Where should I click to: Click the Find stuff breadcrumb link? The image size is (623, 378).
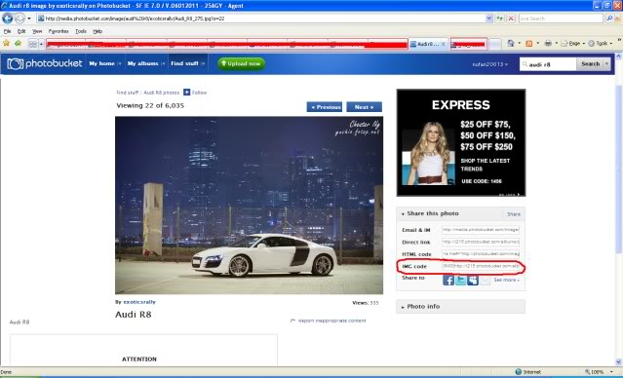coord(127,93)
